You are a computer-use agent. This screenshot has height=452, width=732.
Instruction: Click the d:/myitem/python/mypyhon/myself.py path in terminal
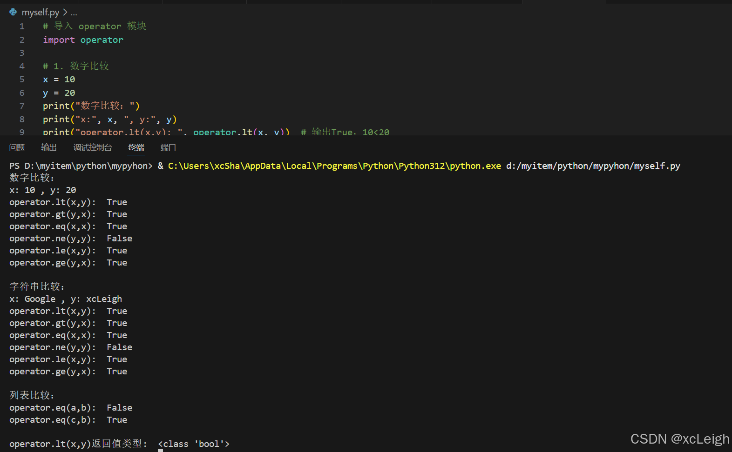click(593, 166)
